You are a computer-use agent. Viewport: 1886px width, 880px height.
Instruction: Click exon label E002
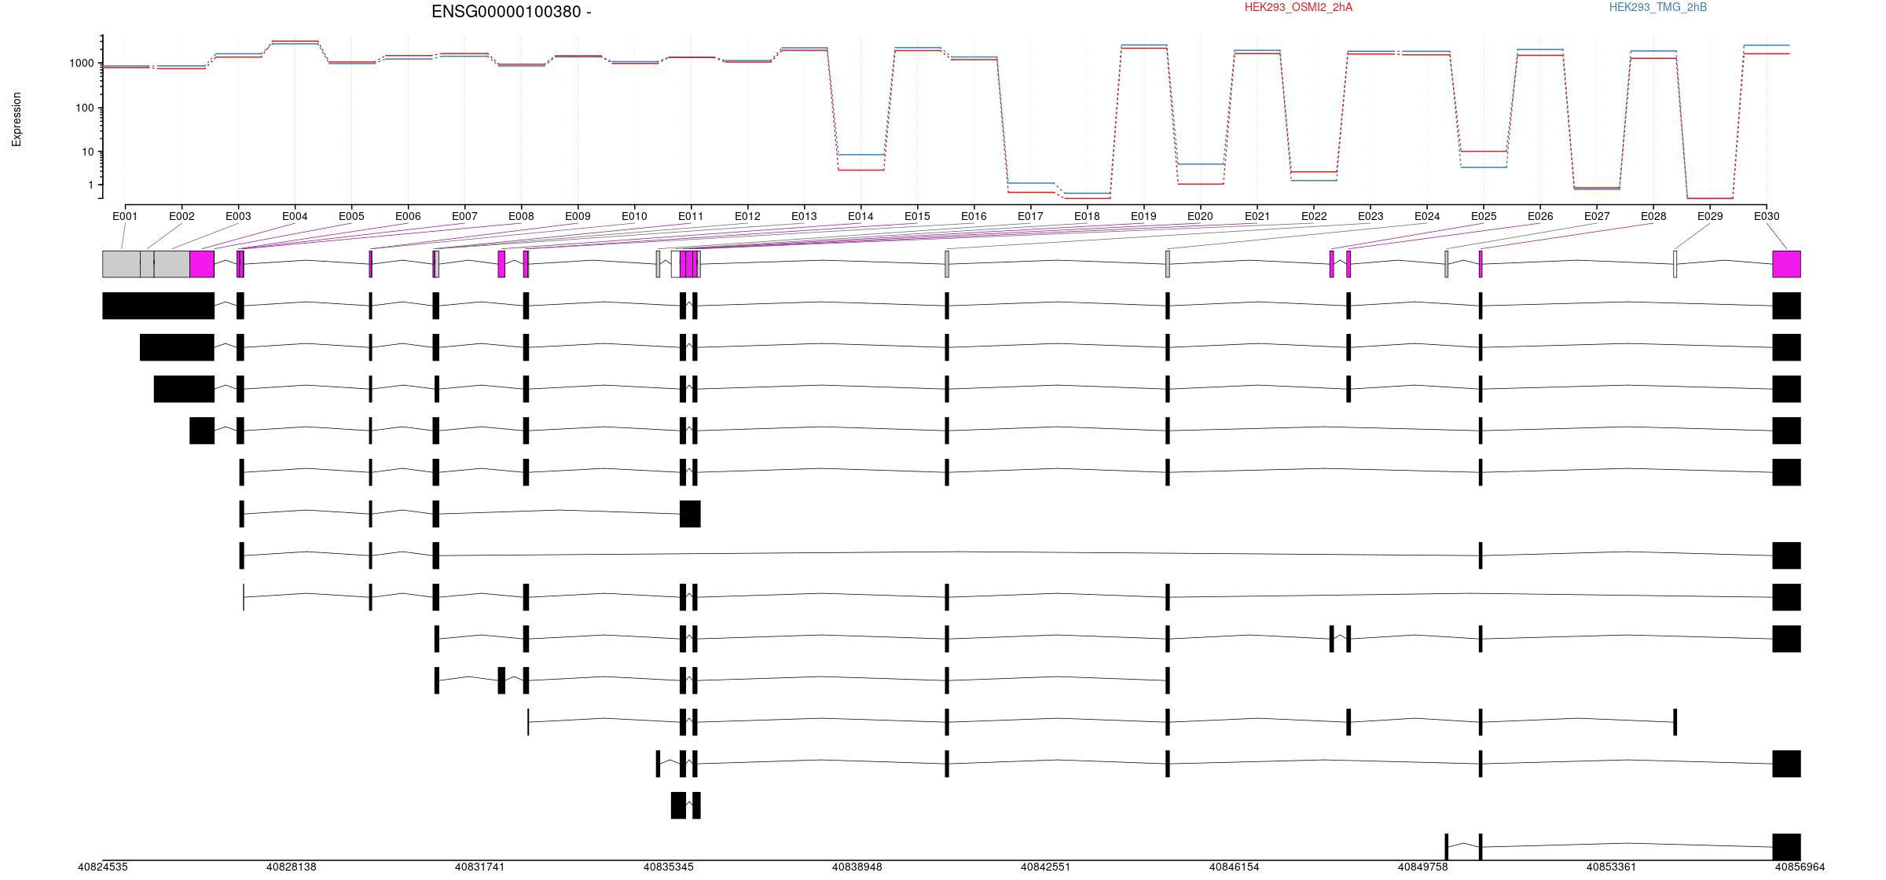tap(182, 216)
